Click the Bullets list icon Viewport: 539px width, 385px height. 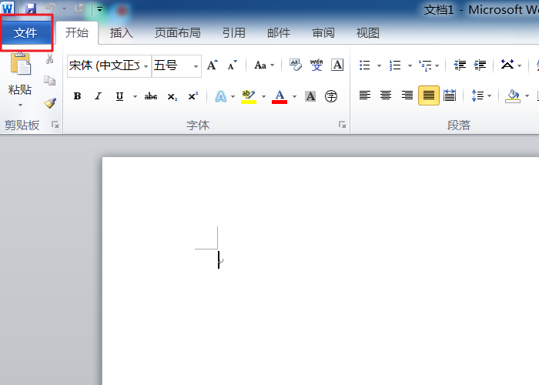coord(365,65)
